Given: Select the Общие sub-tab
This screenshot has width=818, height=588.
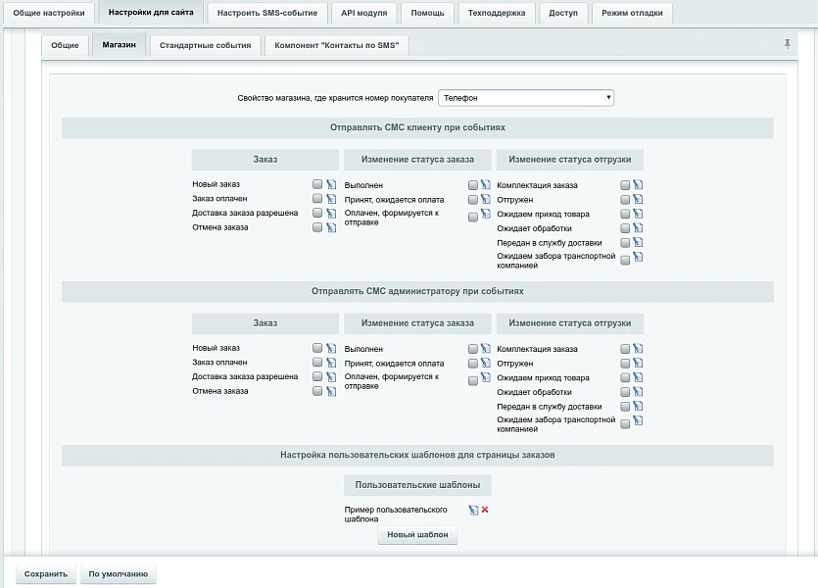Looking at the screenshot, I should click(65, 45).
